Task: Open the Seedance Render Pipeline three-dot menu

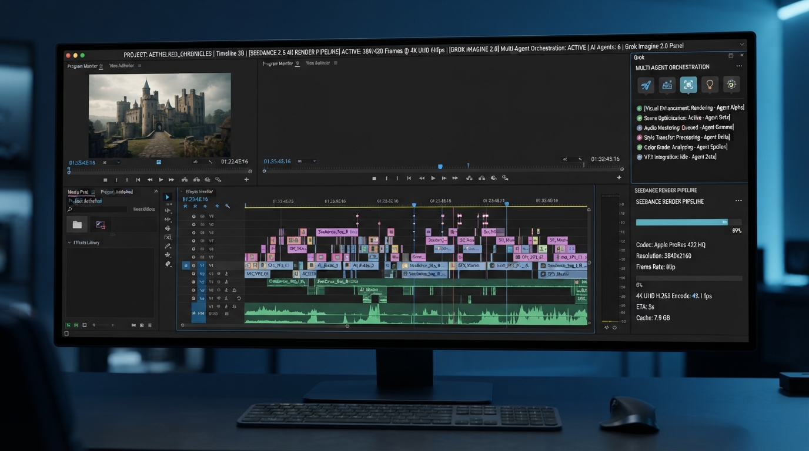Action: click(x=738, y=201)
